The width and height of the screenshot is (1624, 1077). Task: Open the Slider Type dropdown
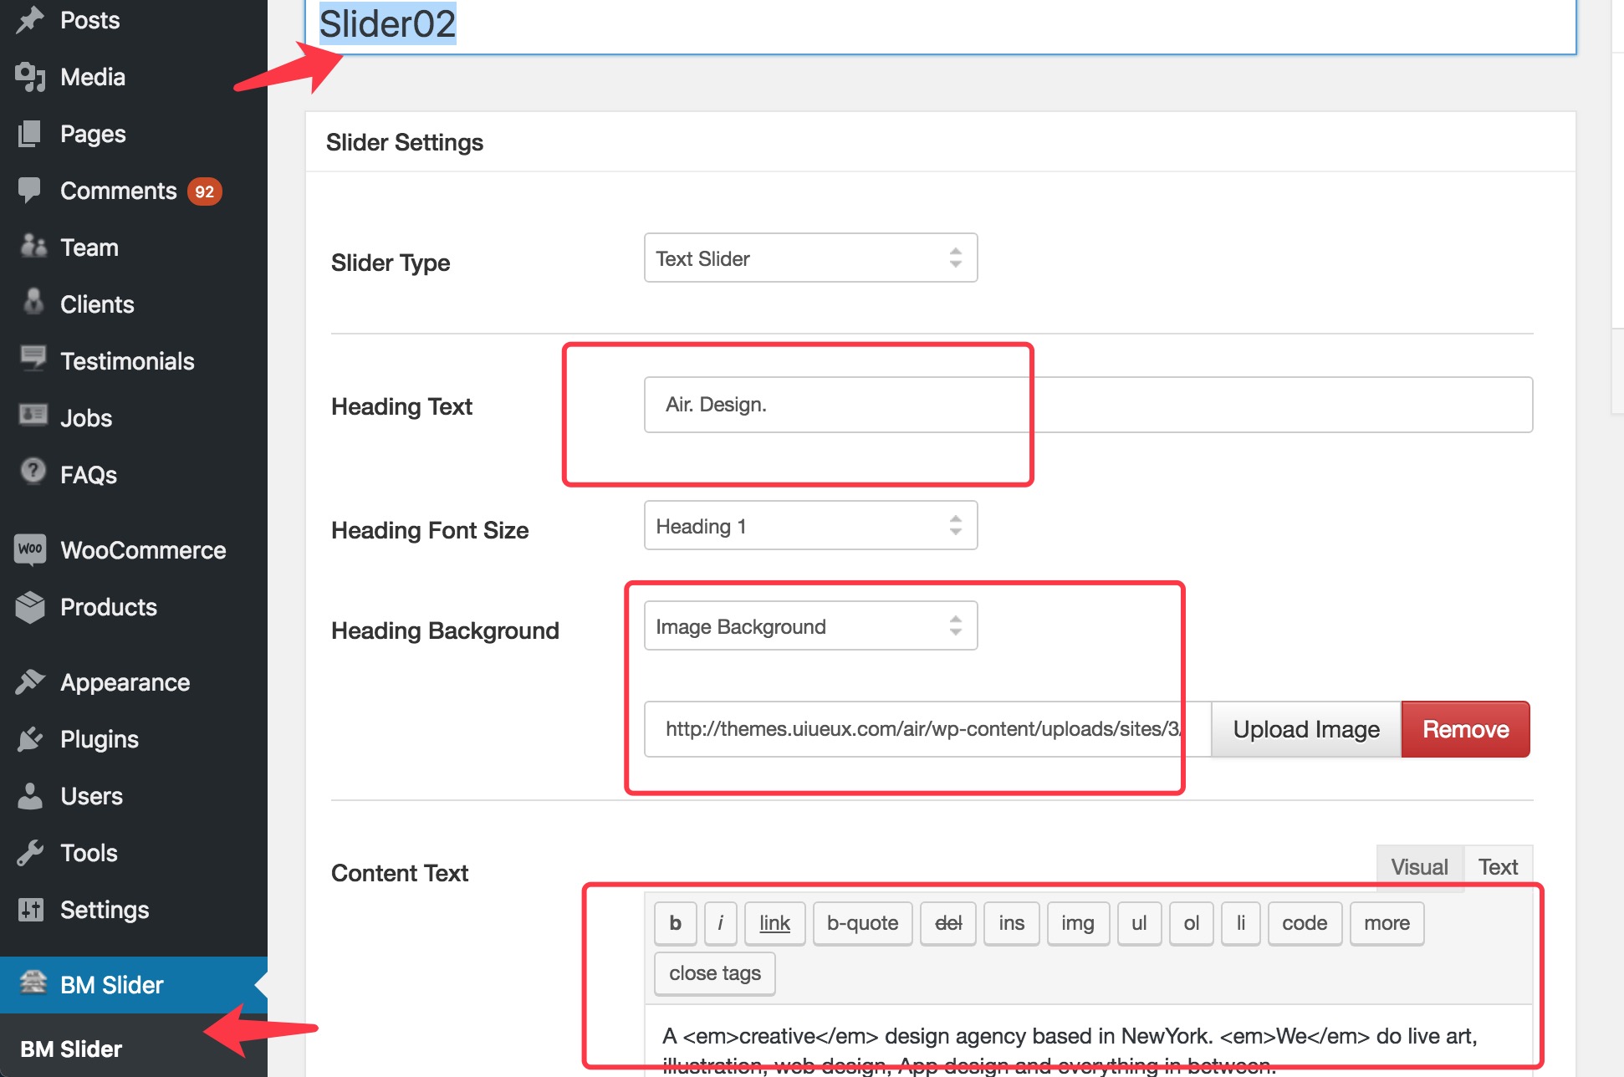click(809, 258)
